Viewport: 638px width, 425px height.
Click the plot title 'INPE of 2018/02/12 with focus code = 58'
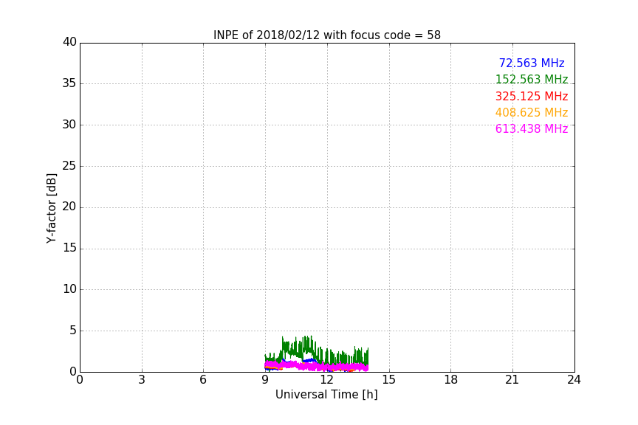[x=326, y=35]
